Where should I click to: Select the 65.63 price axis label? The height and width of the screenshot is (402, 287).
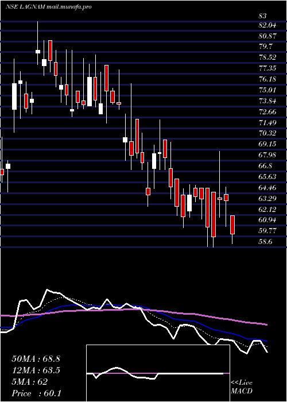267,177
